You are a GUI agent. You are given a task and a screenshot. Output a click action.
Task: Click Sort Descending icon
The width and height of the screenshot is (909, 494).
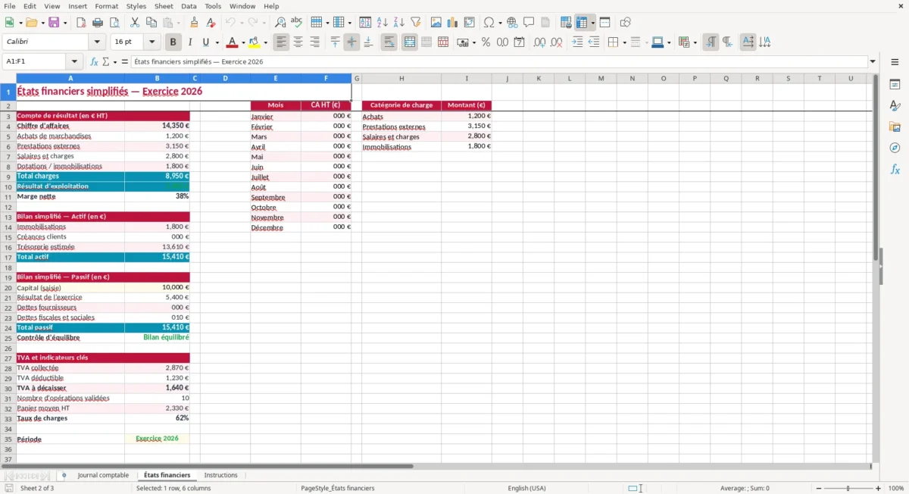399,23
